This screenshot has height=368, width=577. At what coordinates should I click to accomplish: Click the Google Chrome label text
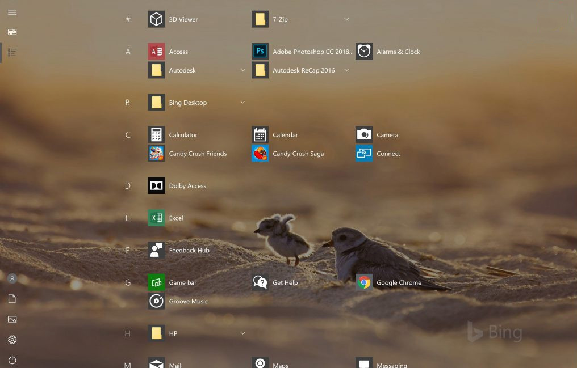(399, 283)
